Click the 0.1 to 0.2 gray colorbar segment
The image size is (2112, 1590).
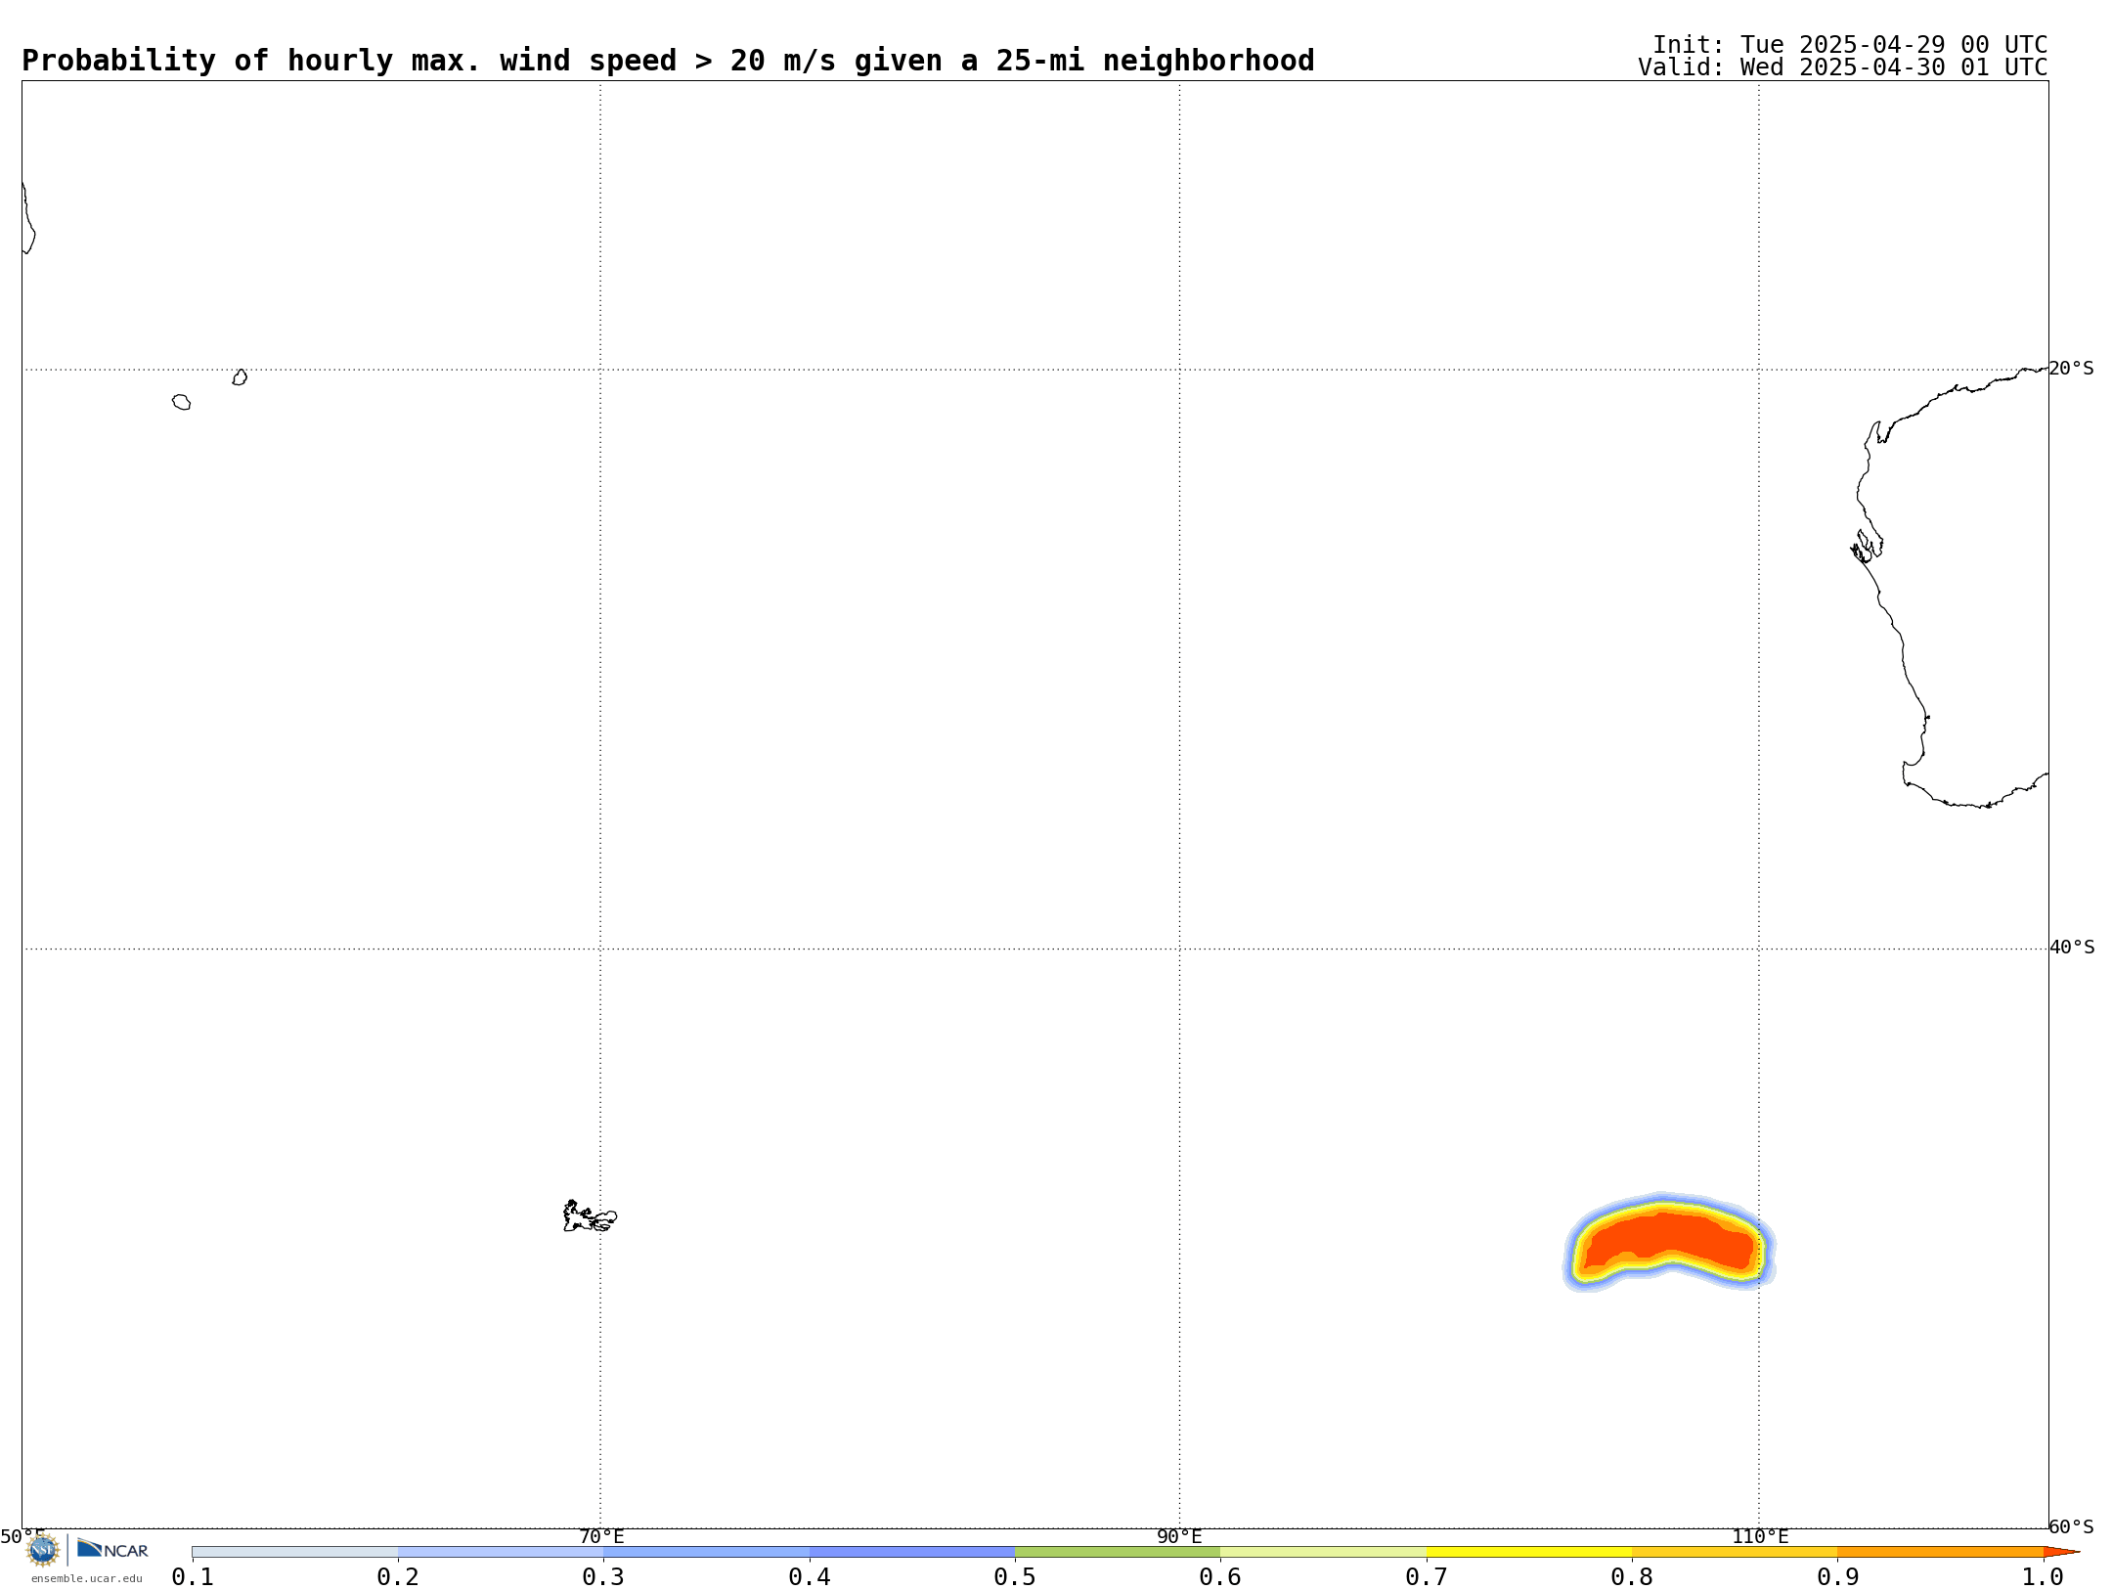pyautogui.click(x=295, y=1552)
